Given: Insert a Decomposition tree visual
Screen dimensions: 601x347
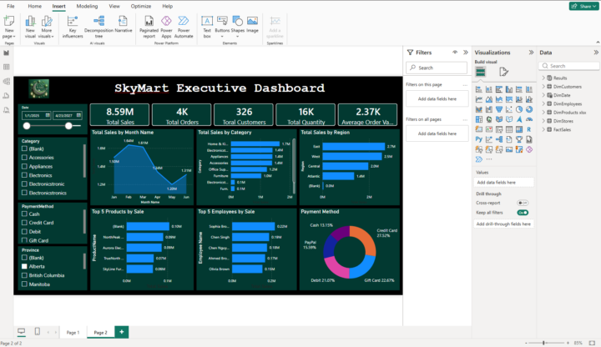Looking at the screenshot, I should (x=98, y=27).
